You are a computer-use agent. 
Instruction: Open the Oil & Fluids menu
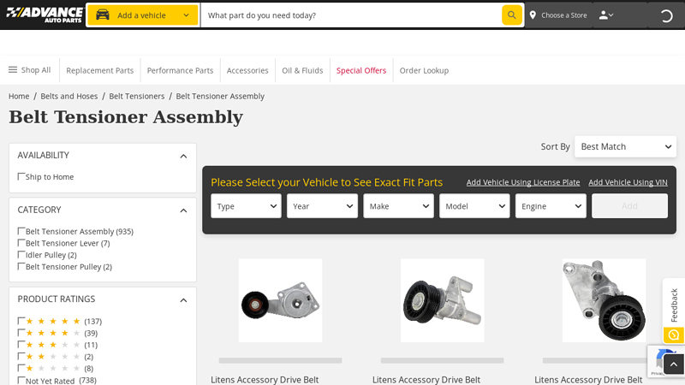coord(302,70)
